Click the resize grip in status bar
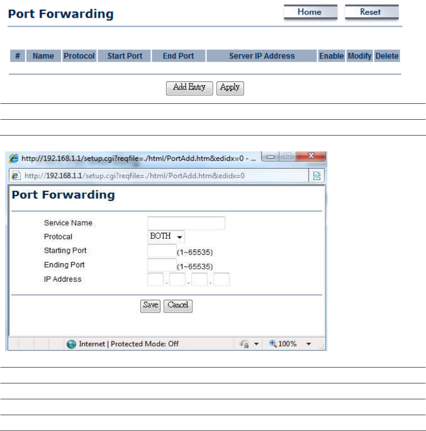Screen dimensions: 426x431 coord(321,347)
